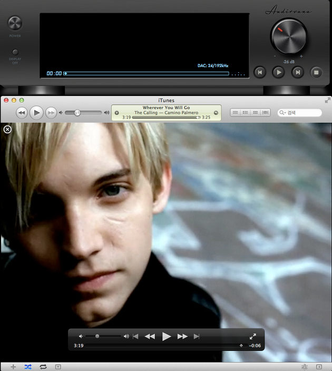Click iTunes rewind button in toolbar
This screenshot has height=371, width=332.
click(x=22, y=113)
